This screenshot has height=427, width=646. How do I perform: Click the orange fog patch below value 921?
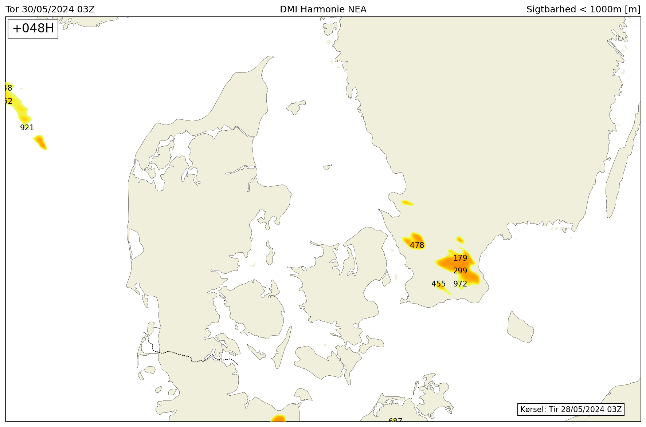(40, 142)
